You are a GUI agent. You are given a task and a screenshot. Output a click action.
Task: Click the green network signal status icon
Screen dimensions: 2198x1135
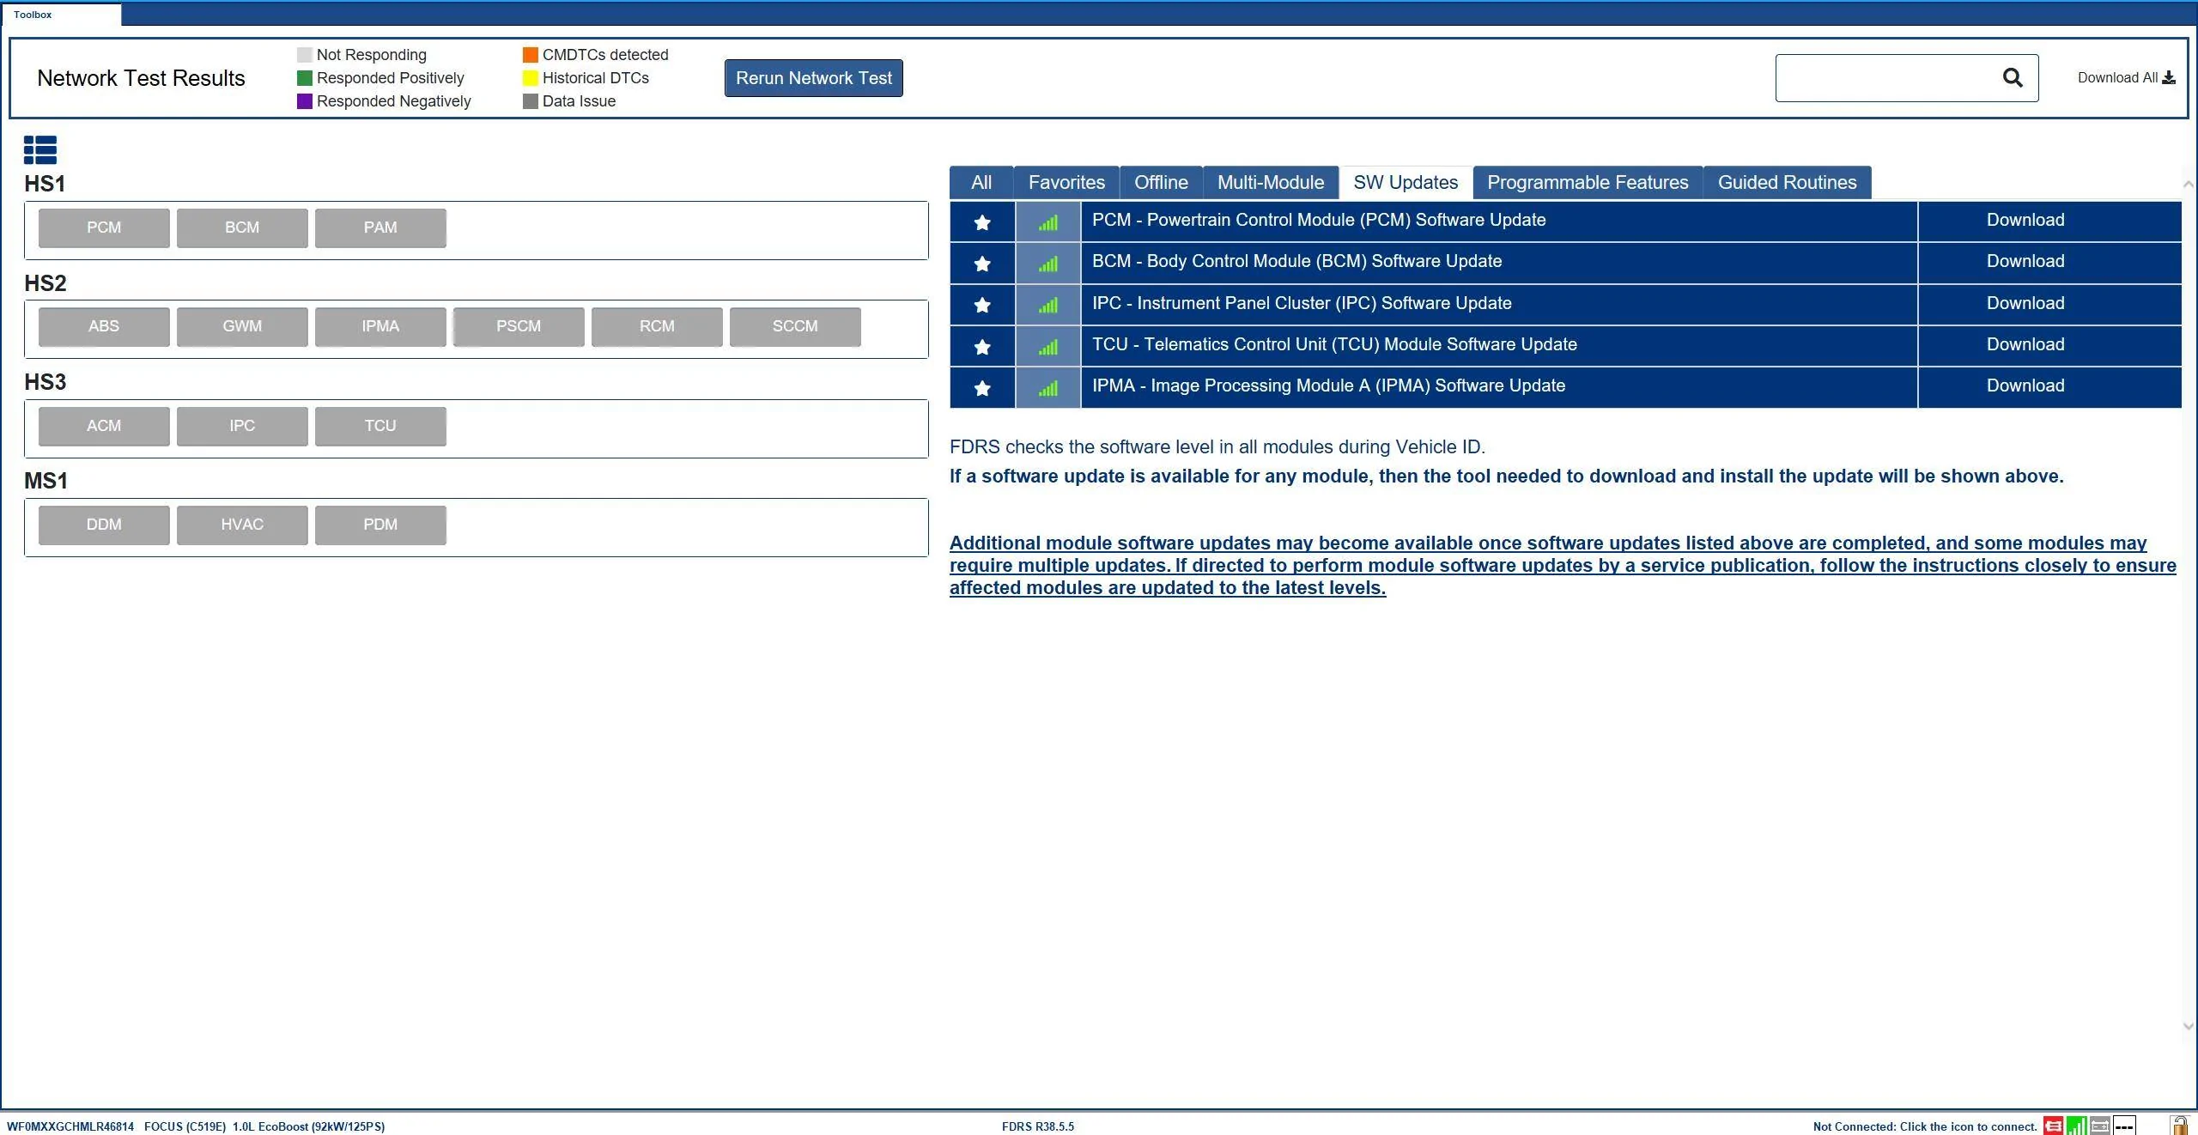point(2076,1126)
